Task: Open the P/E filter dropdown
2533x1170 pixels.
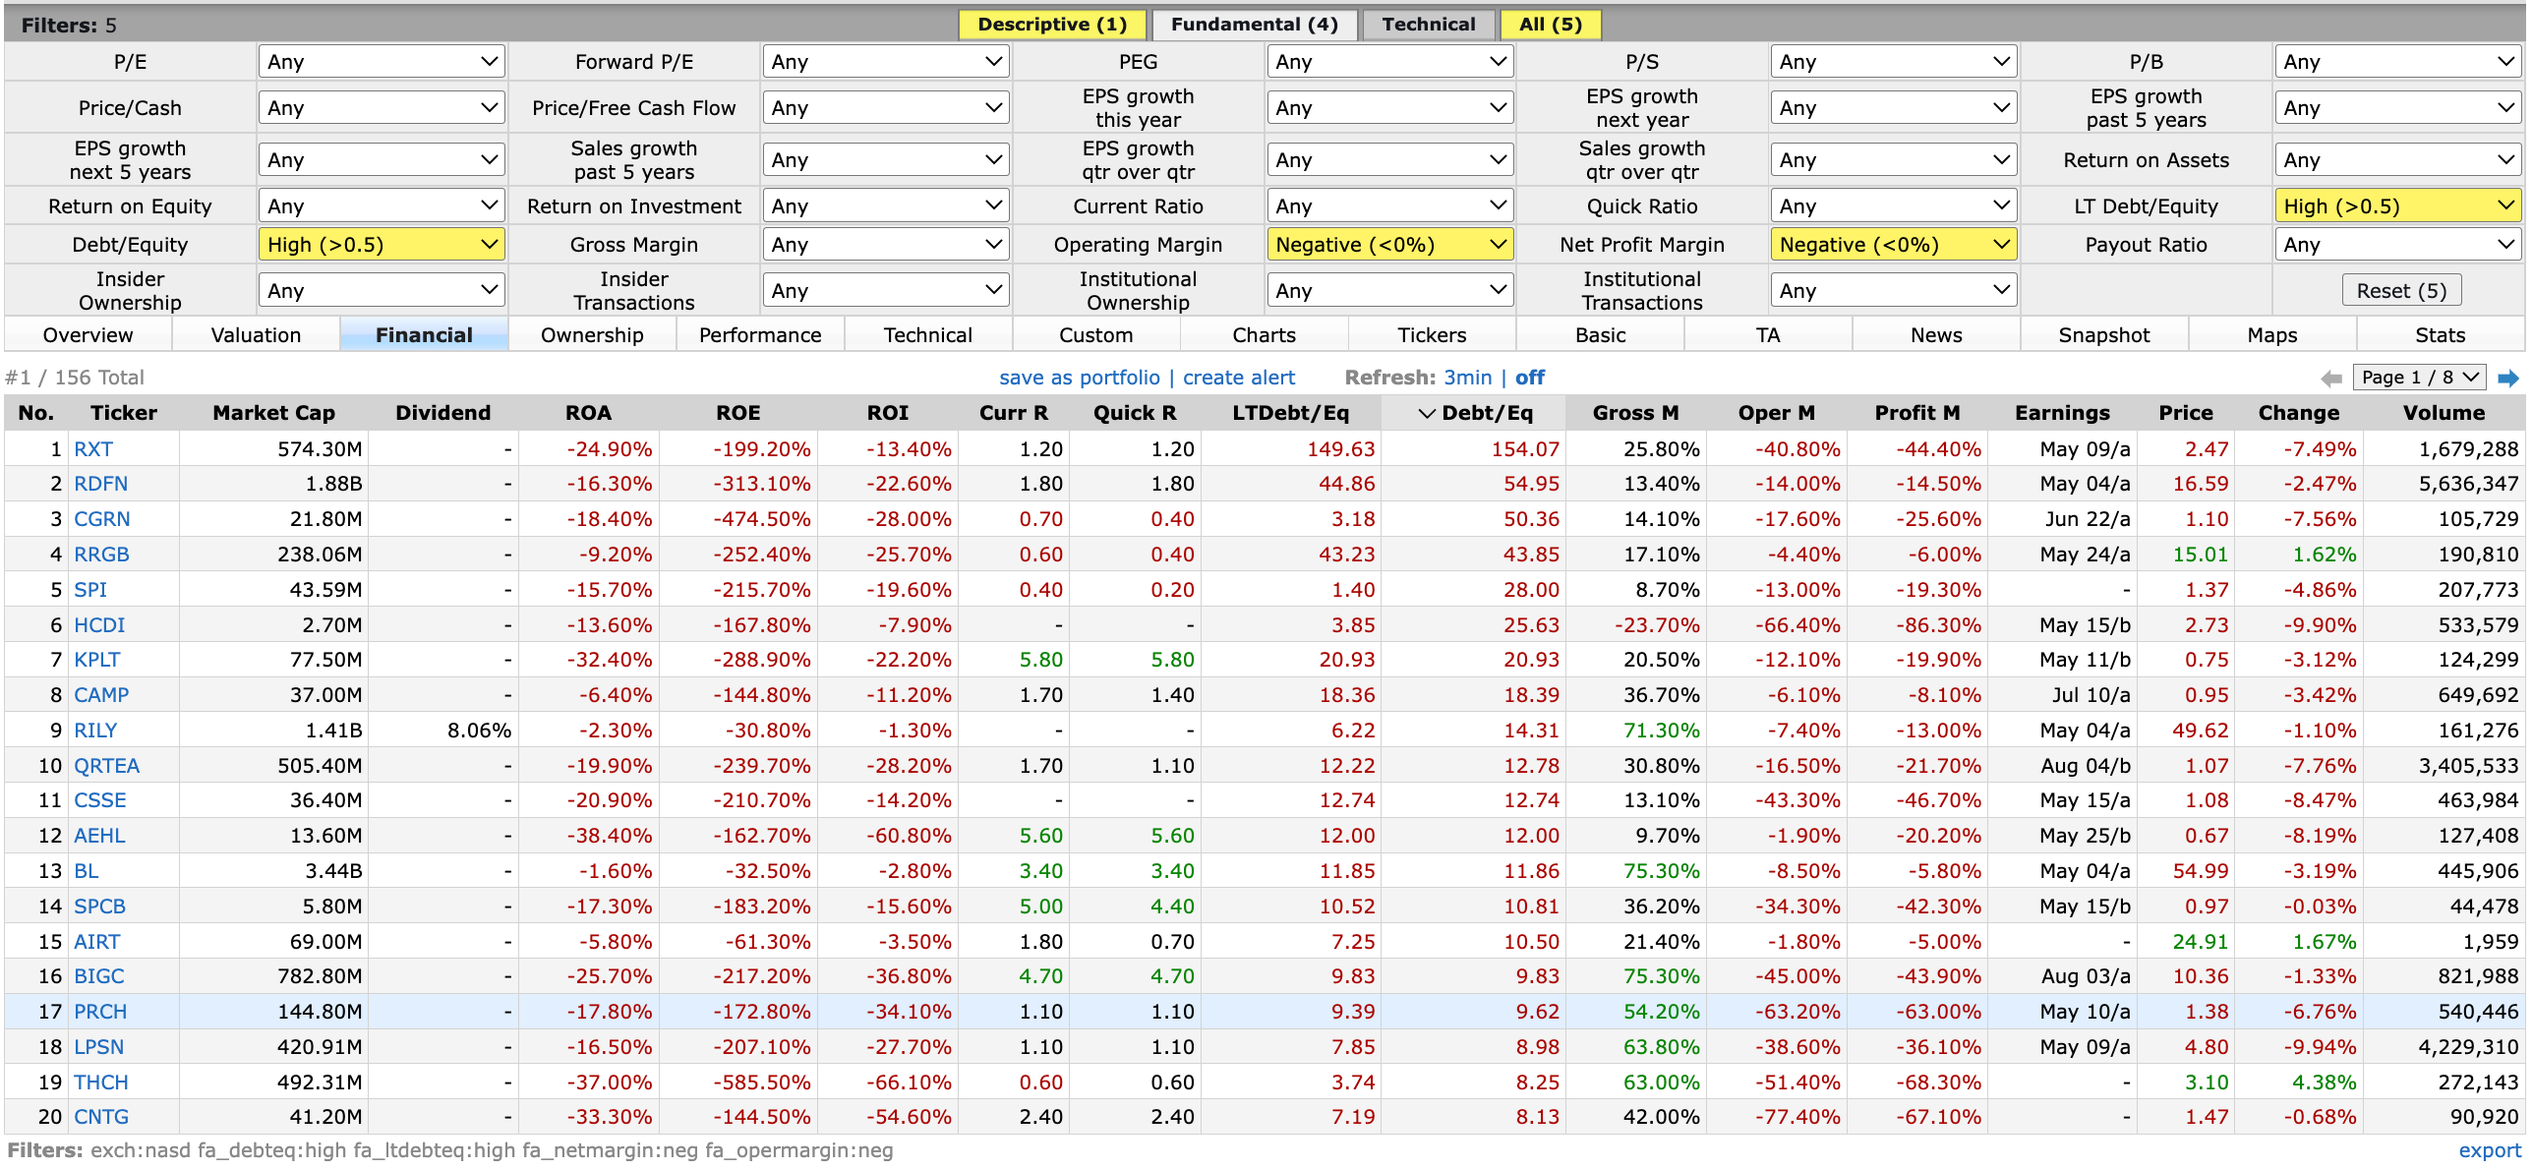Action: point(382,62)
